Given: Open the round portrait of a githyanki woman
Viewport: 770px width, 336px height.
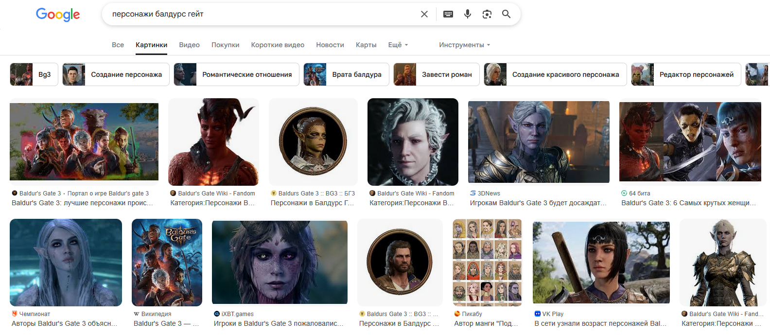Looking at the screenshot, I should 313,141.
